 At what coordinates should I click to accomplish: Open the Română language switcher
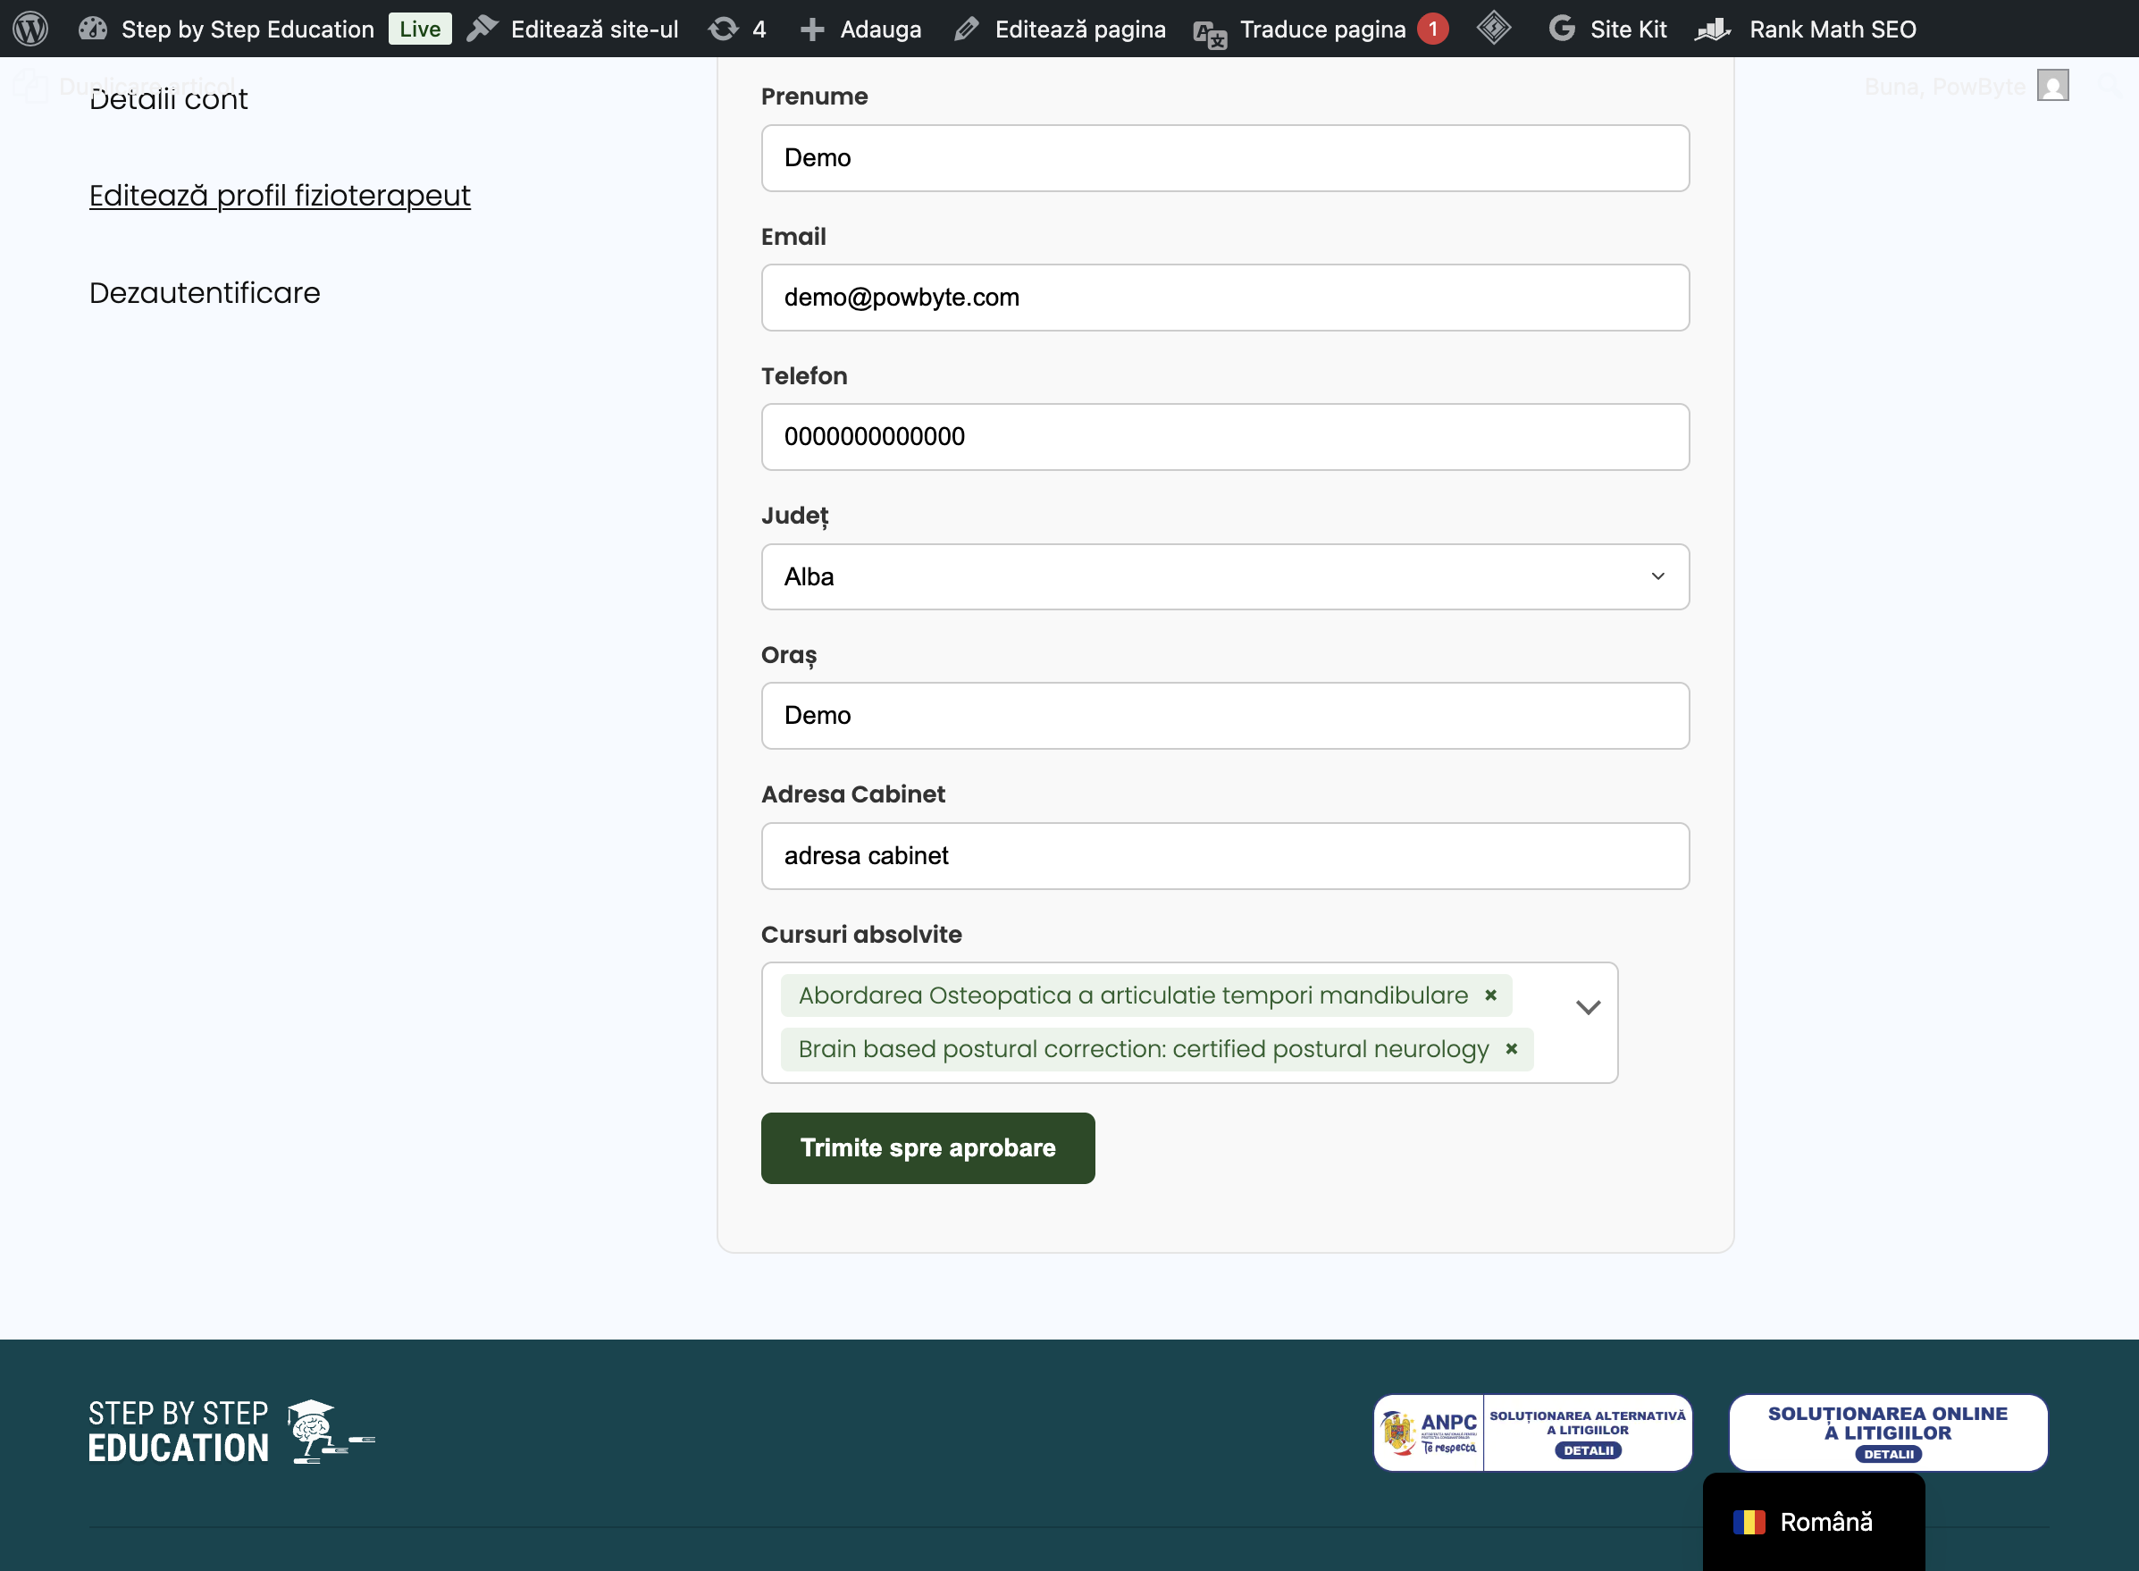(x=1813, y=1522)
